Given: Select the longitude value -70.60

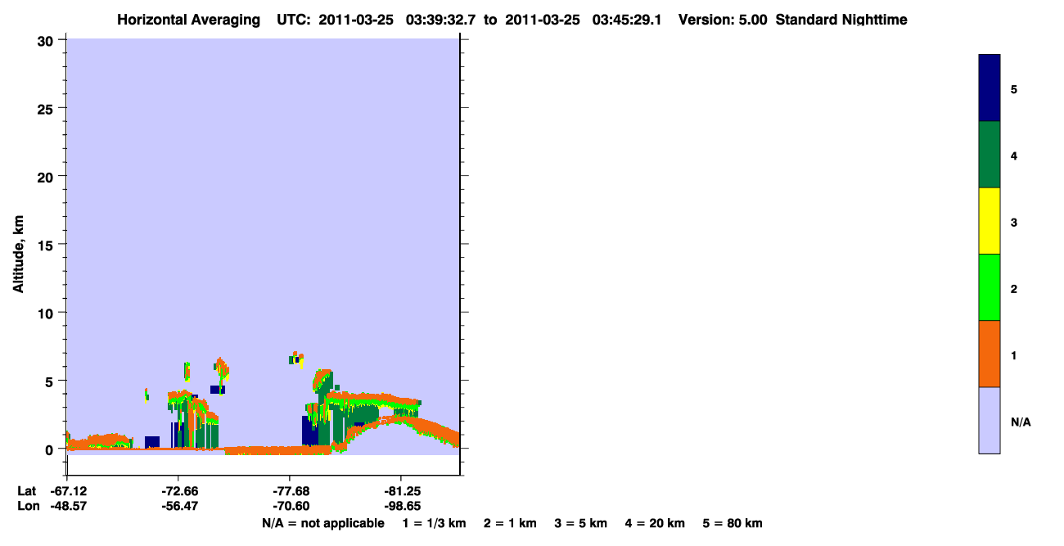Looking at the screenshot, I should (291, 507).
